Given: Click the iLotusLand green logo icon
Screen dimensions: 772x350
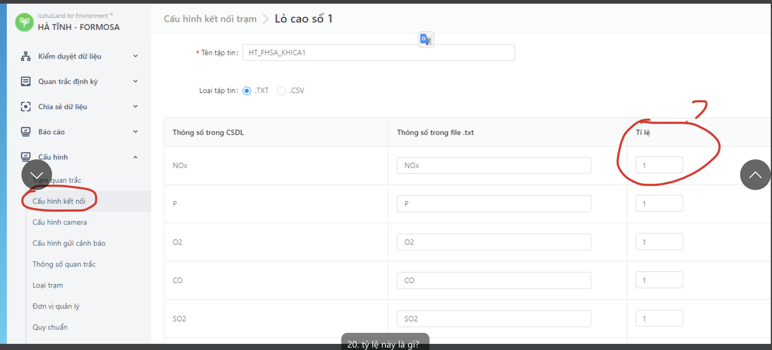Looking at the screenshot, I should click(x=24, y=22).
